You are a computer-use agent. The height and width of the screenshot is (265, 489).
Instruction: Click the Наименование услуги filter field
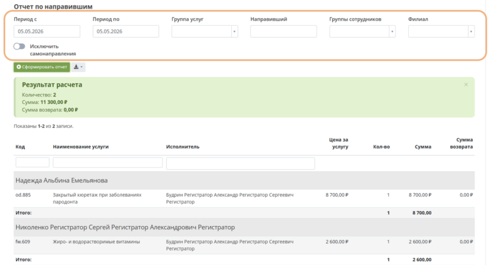108,162
